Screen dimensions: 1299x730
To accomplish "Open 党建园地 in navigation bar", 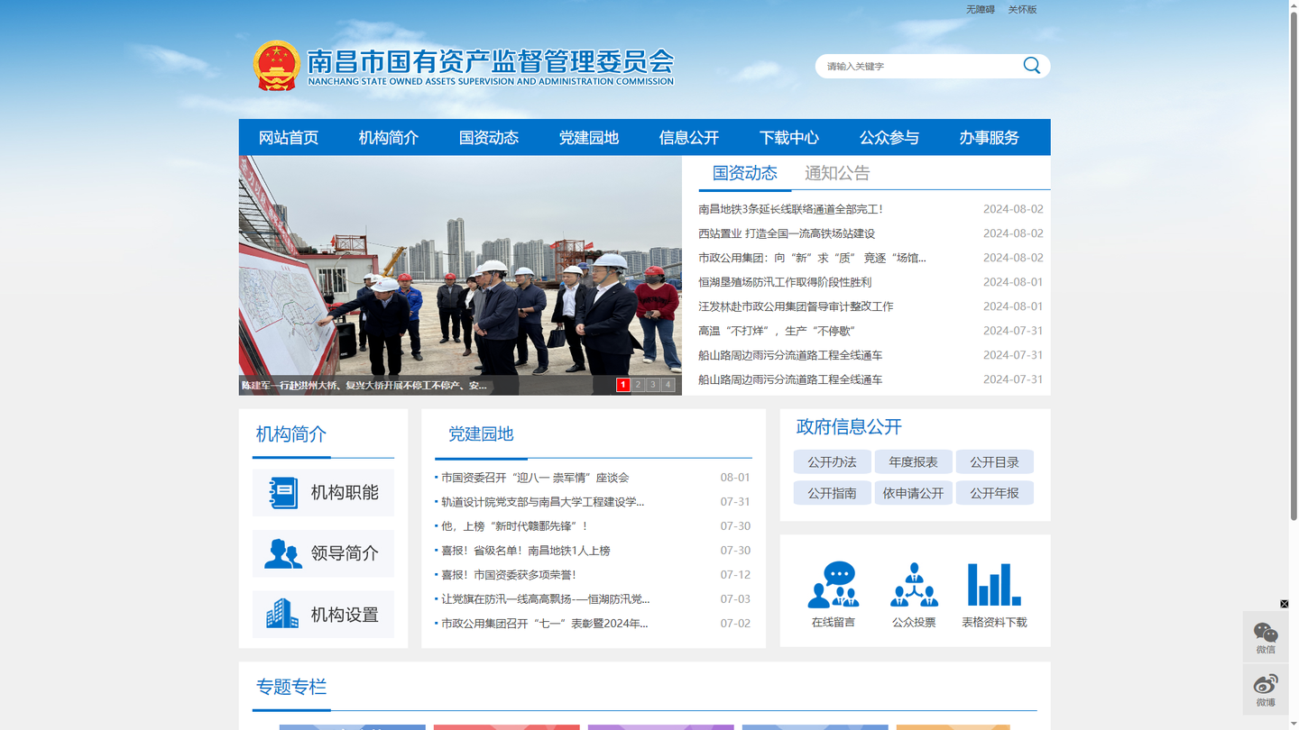I will click(x=589, y=137).
